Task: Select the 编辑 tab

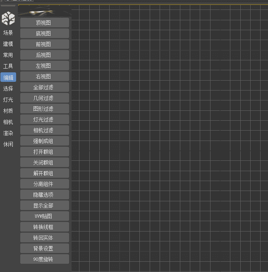Action: click(x=8, y=77)
